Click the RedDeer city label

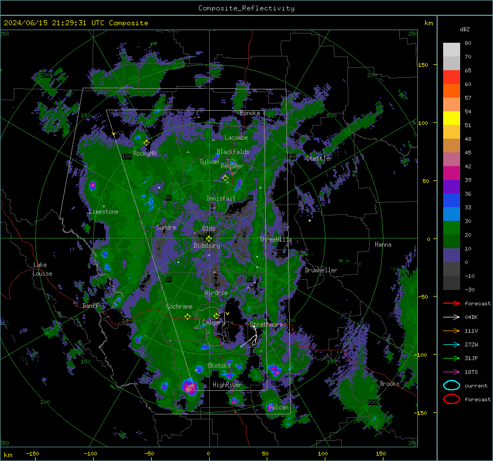pyautogui.click(x=232, y=166)
